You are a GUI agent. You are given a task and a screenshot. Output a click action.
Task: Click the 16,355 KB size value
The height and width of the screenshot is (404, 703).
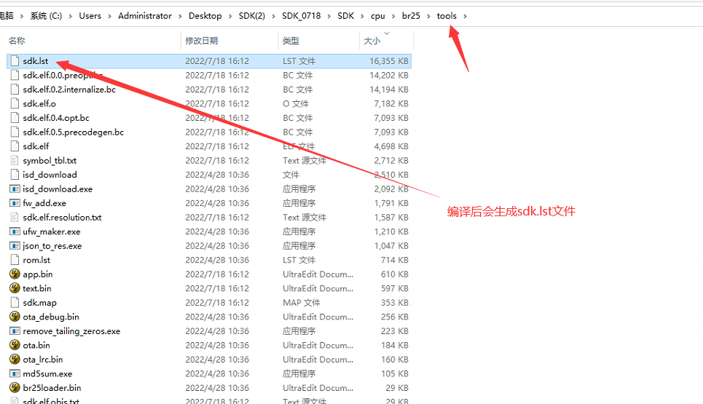click(389, 61)
